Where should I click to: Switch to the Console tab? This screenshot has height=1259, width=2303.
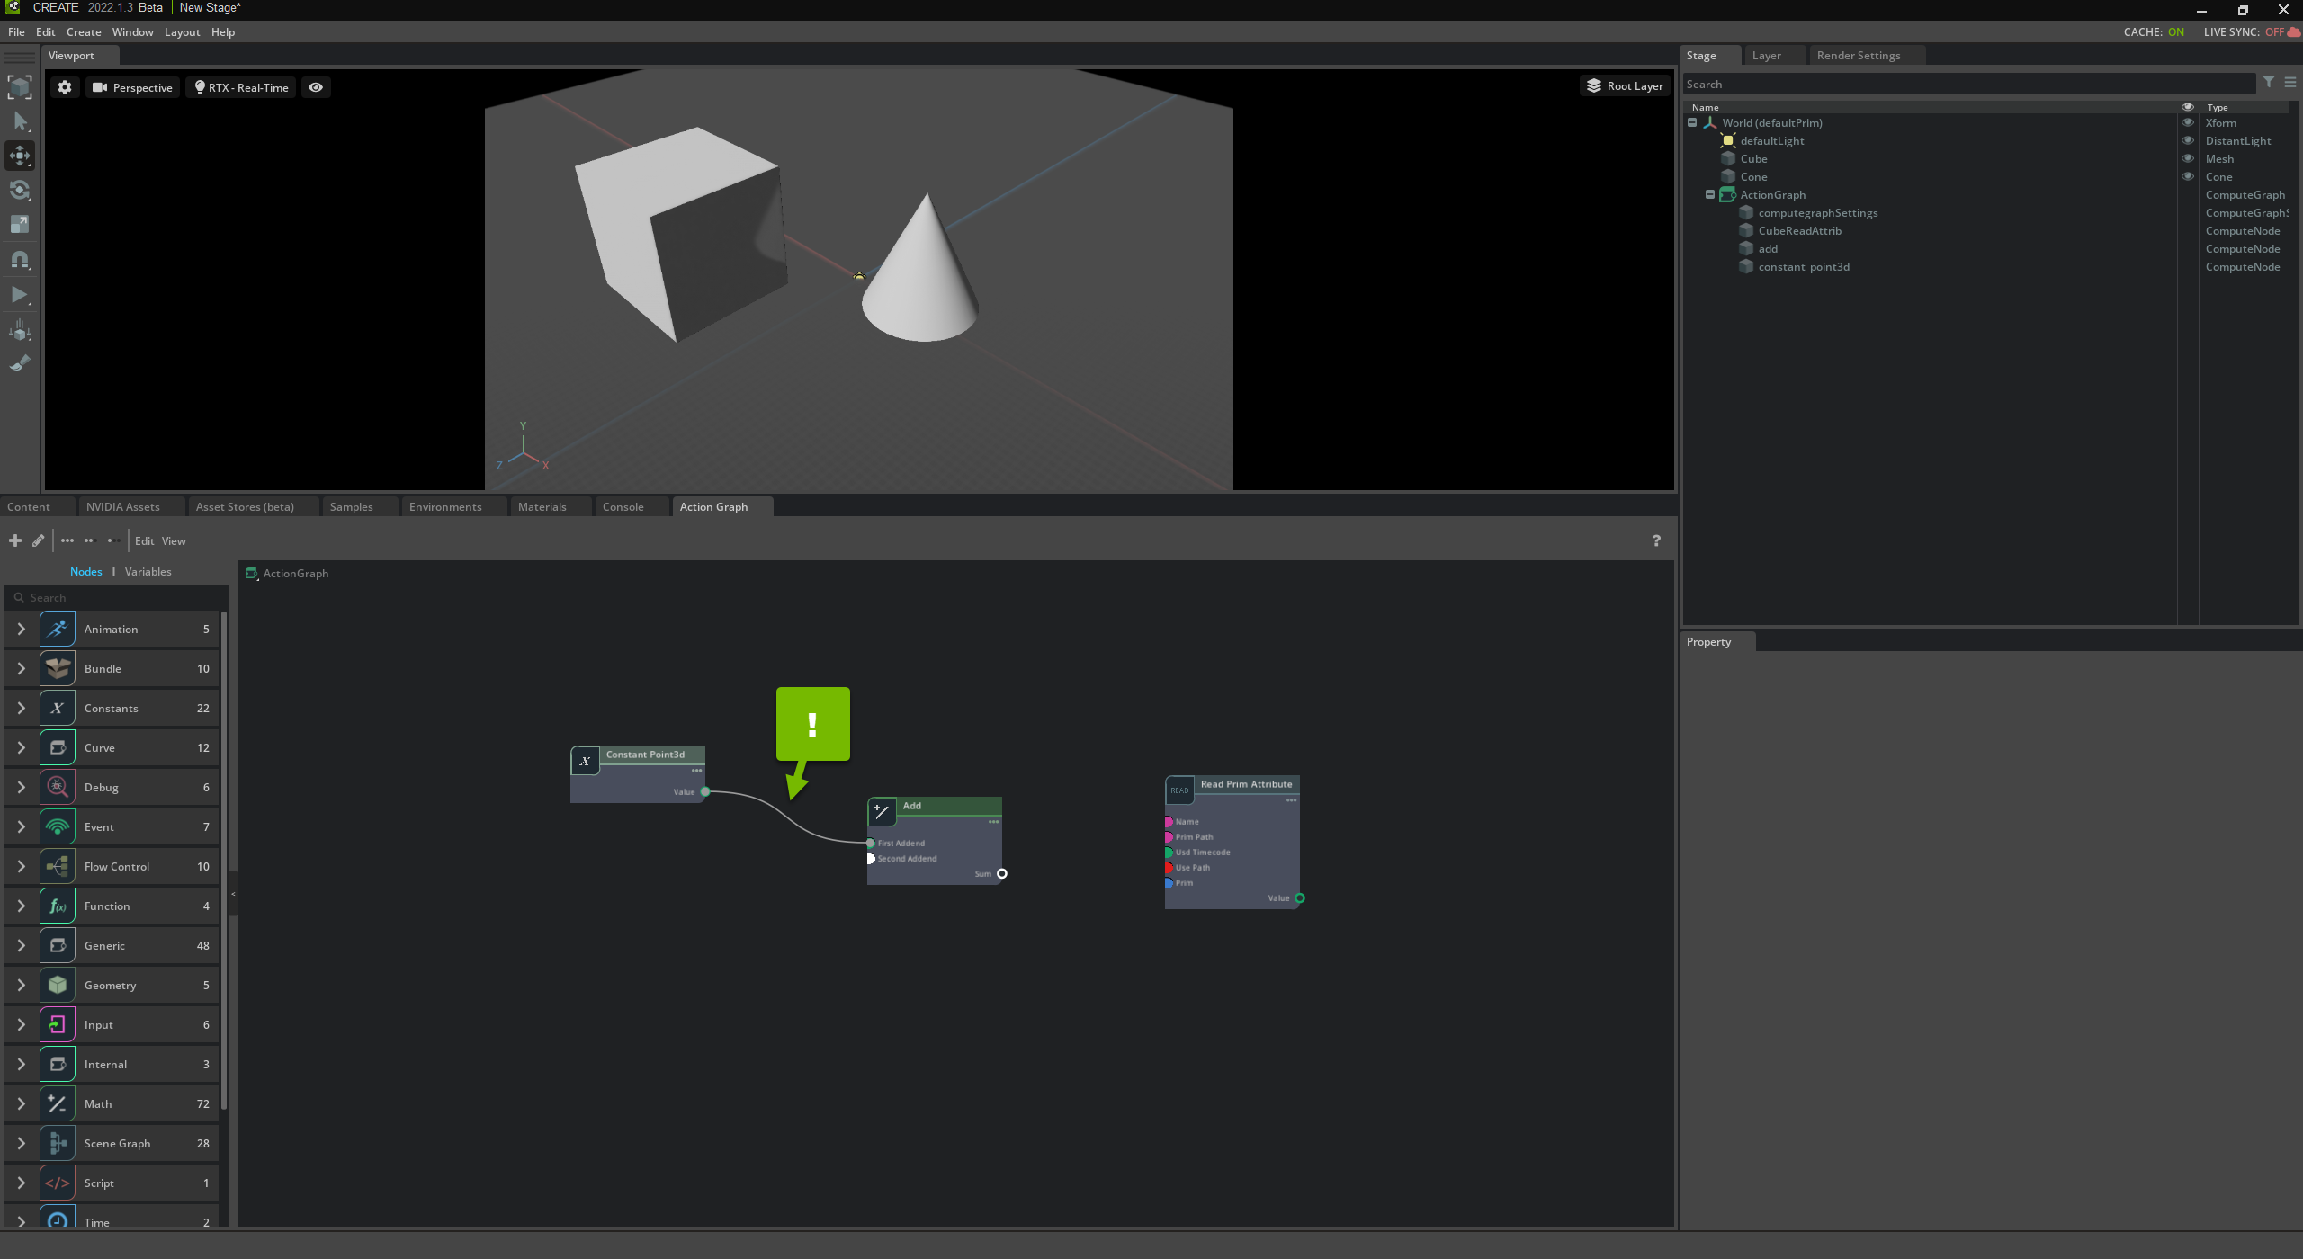[x=623, y=507]
